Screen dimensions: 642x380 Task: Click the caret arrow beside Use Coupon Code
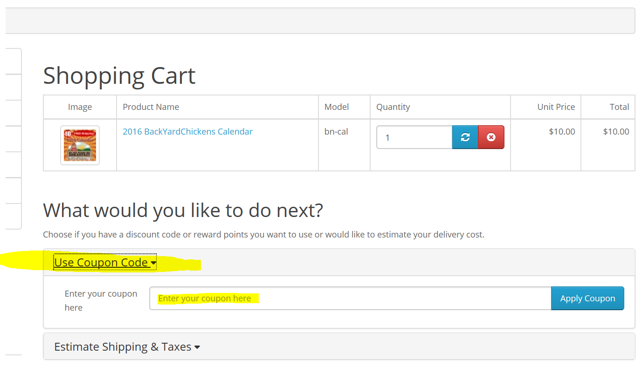(x=153, y=264)
